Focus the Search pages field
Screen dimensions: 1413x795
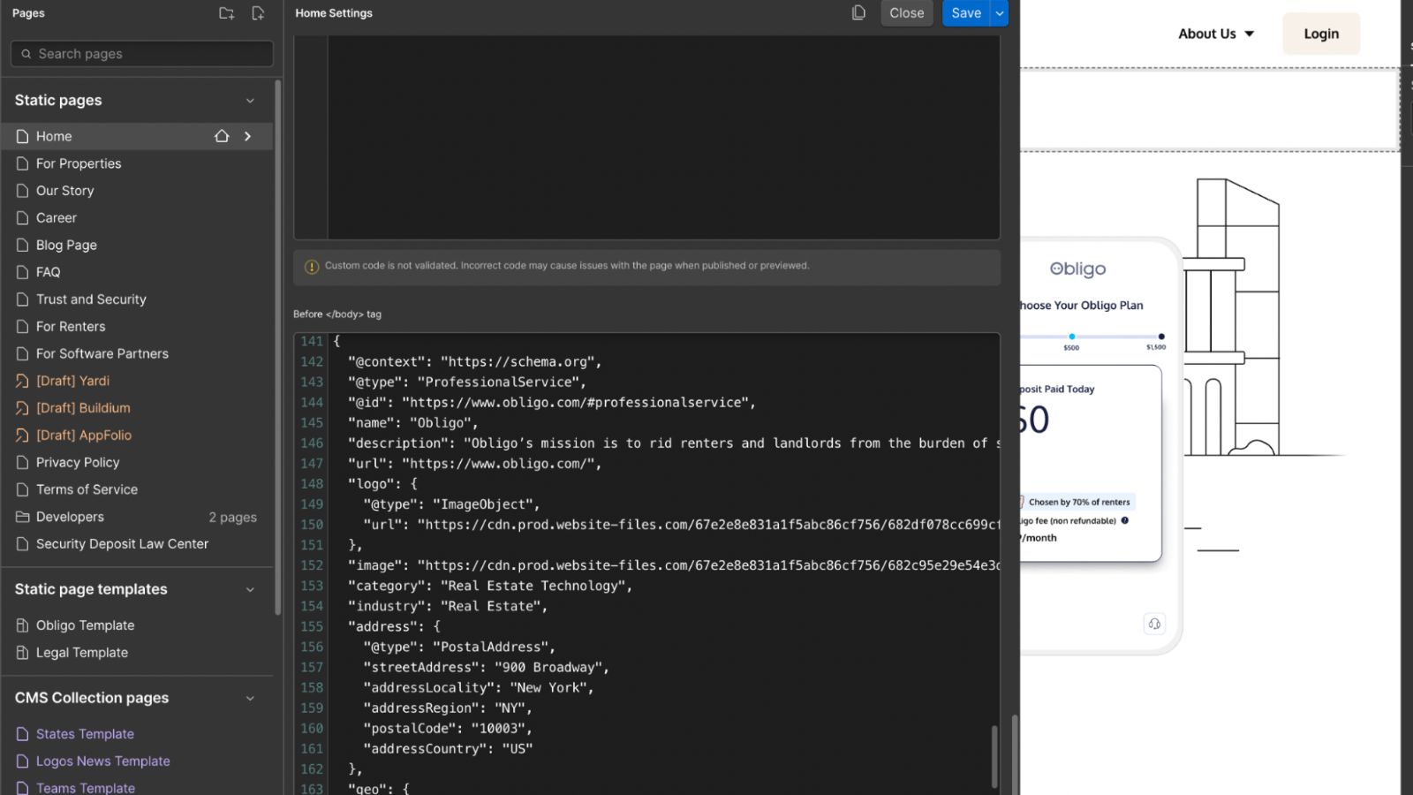point(142,54)
